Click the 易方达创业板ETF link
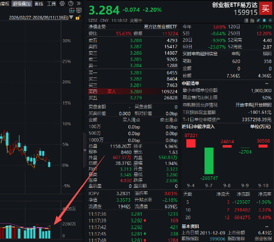The image size is (274, 242). 160,27
